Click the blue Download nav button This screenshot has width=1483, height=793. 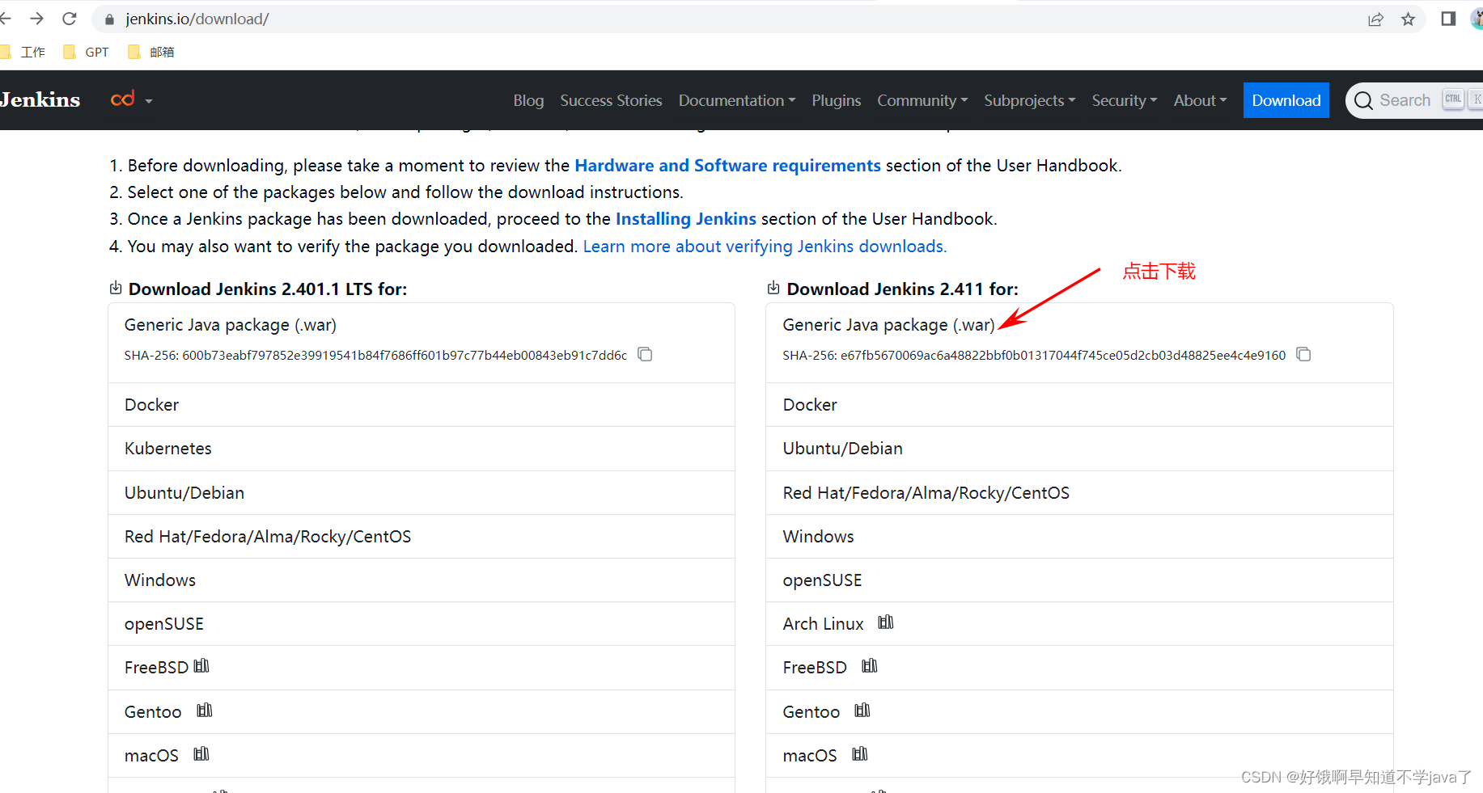point(1286,100)
